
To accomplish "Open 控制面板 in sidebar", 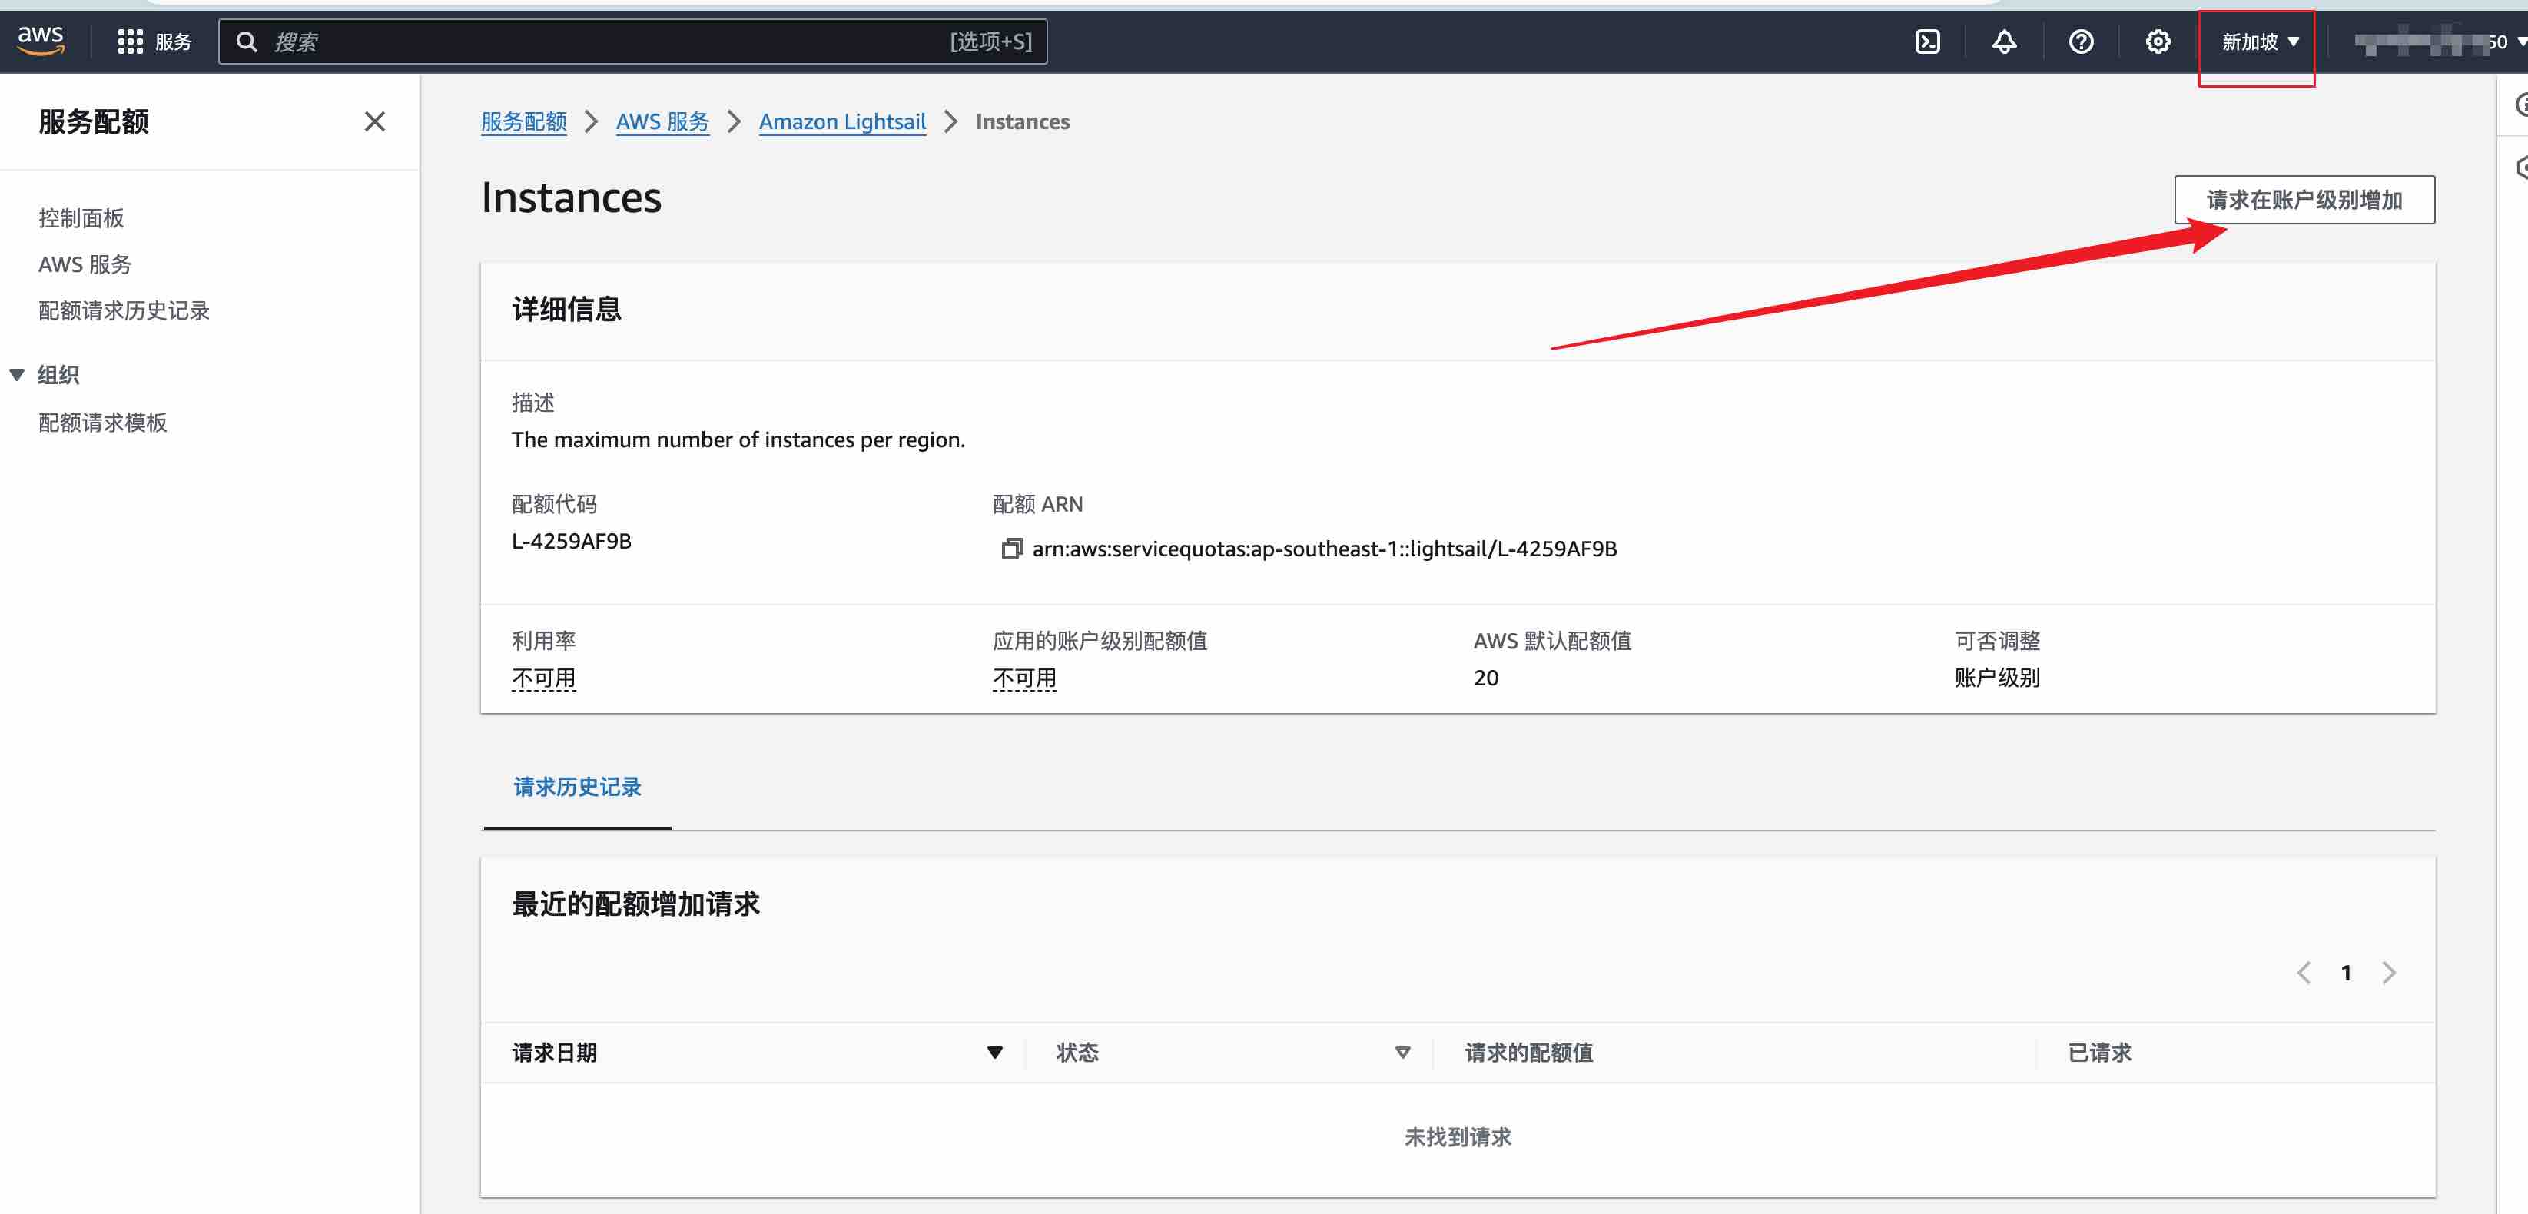I will coord(81,218).
